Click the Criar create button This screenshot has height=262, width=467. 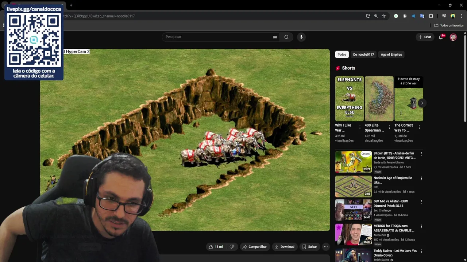(x=425, y=37)
